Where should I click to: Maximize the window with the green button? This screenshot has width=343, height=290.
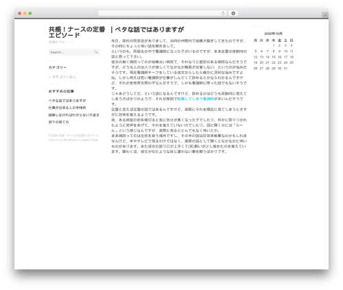click(x=30, y=13)
